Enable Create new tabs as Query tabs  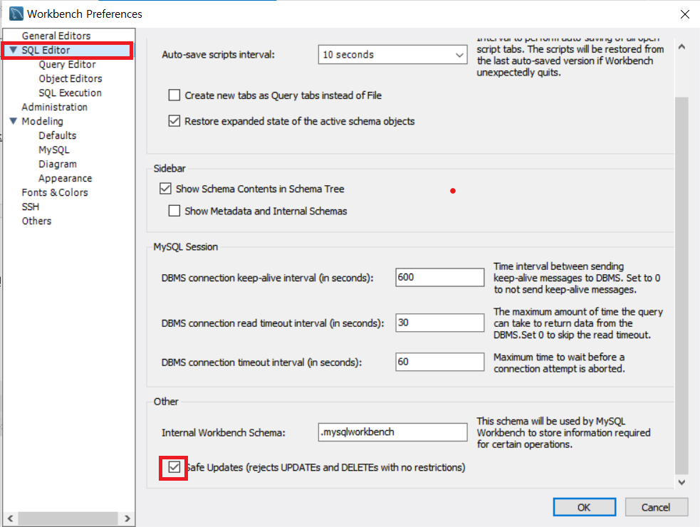pyautogui.click(x=174, y=95)
